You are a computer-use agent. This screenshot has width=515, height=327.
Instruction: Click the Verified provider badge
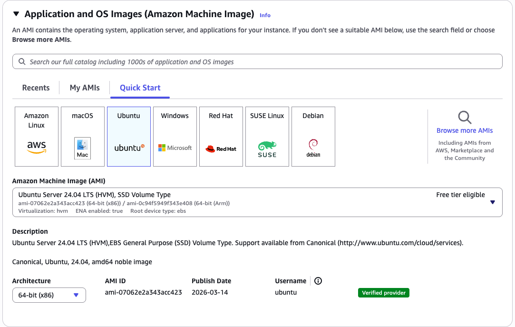[x=383, y=293]
